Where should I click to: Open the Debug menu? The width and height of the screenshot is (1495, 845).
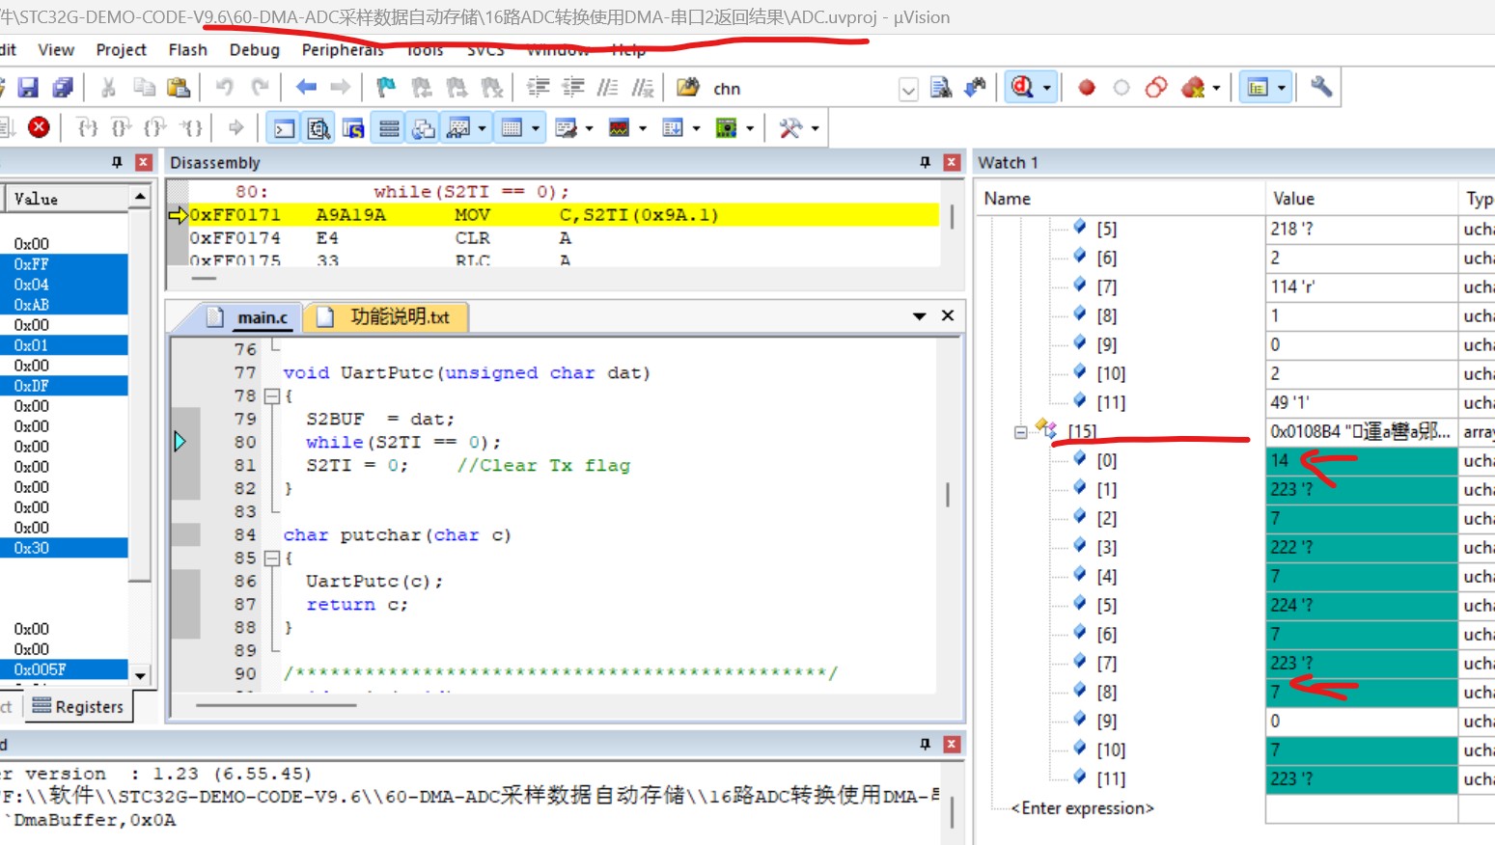click(254, 50)
